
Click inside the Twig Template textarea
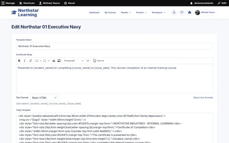pos(114,128)
